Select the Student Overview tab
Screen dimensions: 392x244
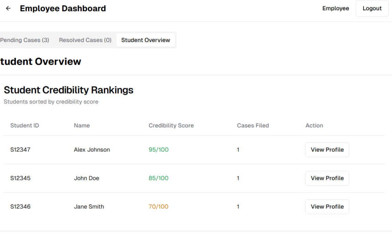coord(146,40)
